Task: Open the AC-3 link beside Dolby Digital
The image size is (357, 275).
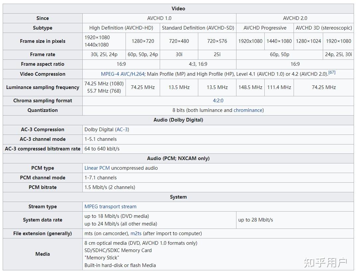Action: (122, 130)
